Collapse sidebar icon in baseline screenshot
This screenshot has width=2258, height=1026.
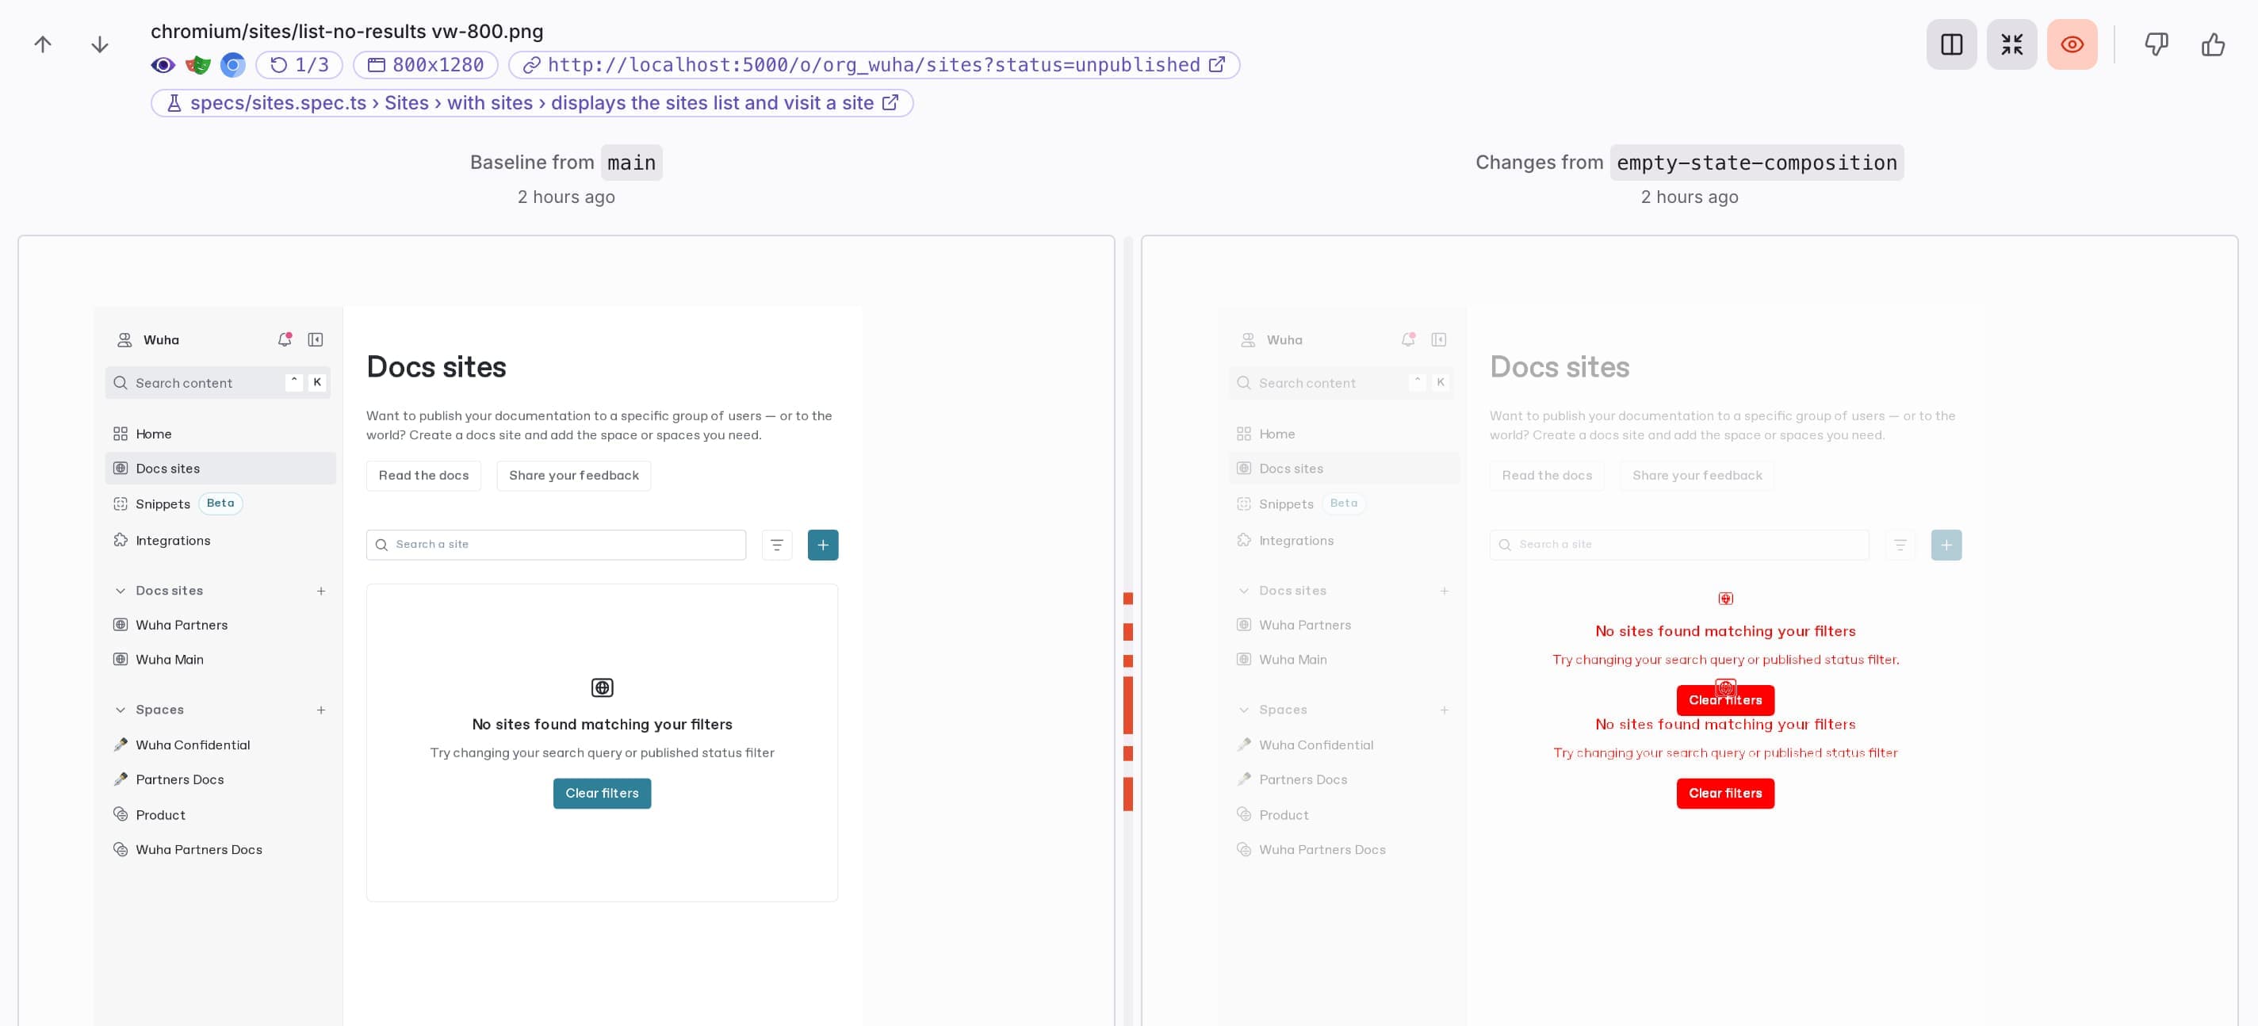316,339
